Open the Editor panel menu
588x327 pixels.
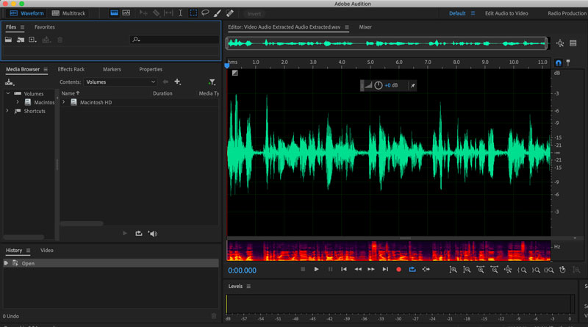click(347, 27)
